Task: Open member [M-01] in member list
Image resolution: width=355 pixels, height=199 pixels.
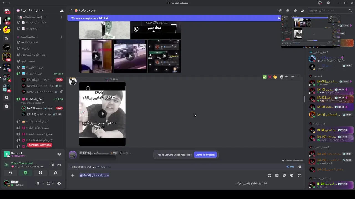Action: tap(331, 130)
